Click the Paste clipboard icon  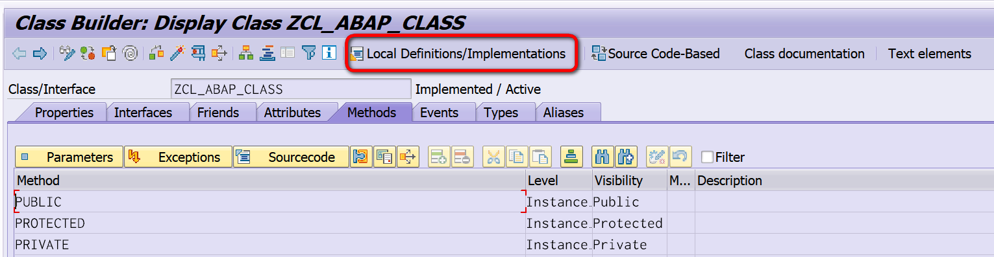coord(540,157)
